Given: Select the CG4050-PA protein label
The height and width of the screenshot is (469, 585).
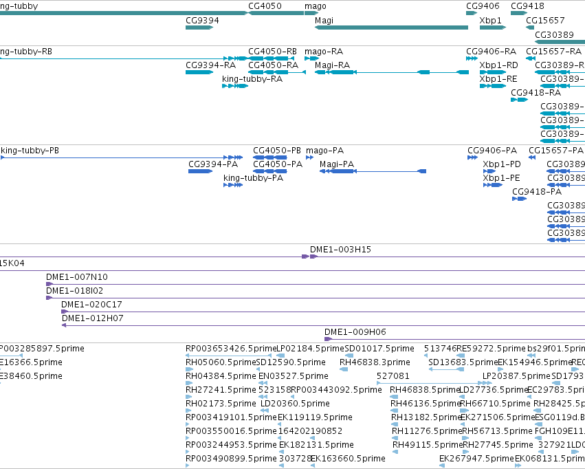Looking at the screenshot, I should click(278, 164).
